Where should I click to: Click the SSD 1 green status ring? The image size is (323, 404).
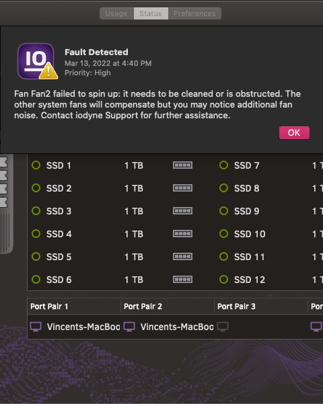[x=36, y=165]
